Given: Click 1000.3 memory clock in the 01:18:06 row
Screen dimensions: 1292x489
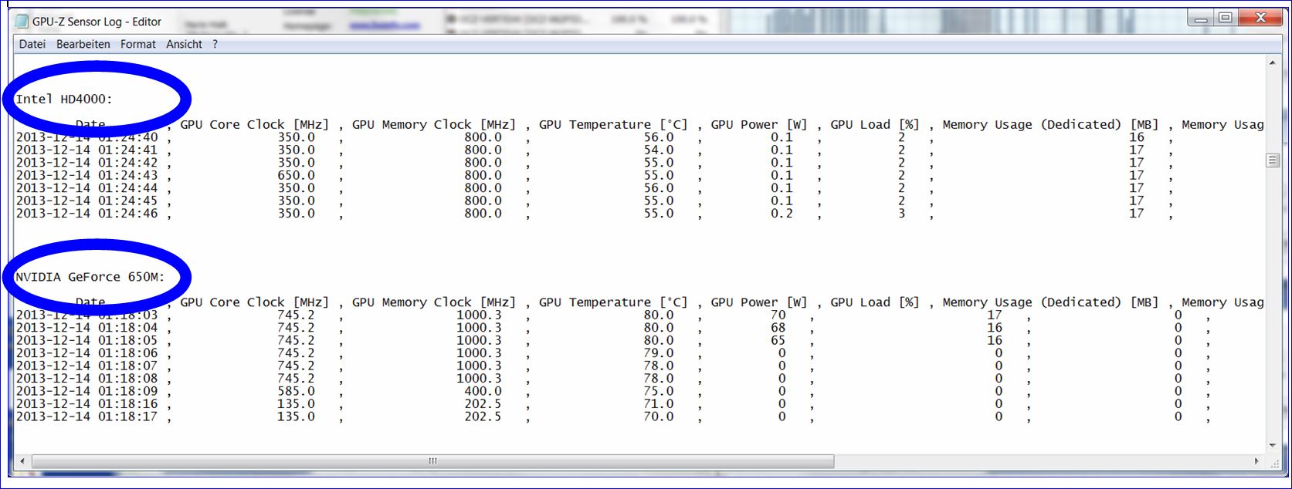Looking at the screenshot, I should coord(479,352).
